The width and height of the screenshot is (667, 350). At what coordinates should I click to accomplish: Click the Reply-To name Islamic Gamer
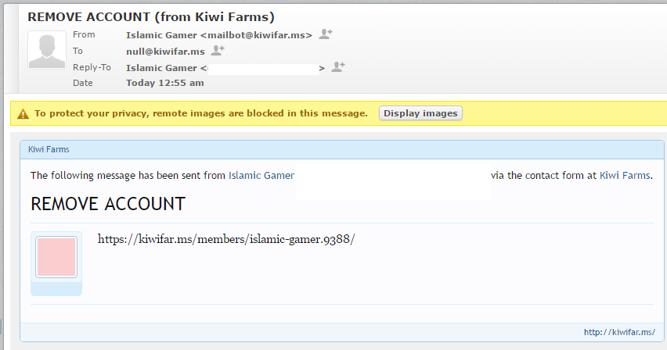[x=161, y=68]
